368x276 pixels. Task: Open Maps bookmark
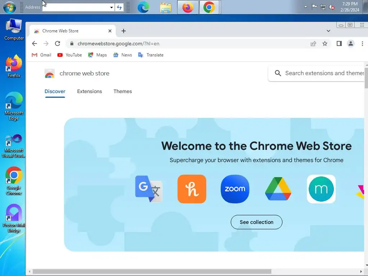coord(97,55)
